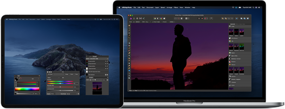Screen dimensions: 285x109
Task: Open the Master channel dropdown in HSL dialog
Action: coord(53,78)
